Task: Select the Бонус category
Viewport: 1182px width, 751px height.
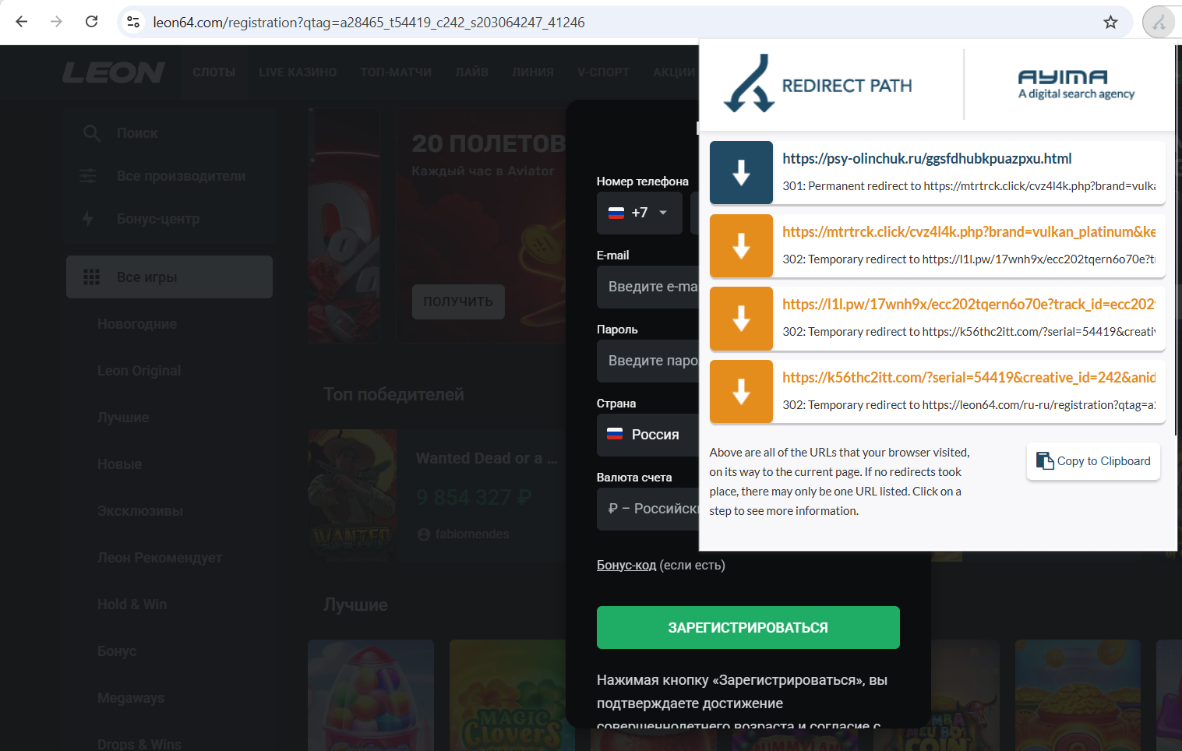Action: pos(117,651)
